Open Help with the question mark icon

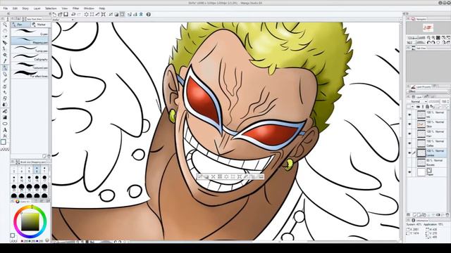point(149,14)
